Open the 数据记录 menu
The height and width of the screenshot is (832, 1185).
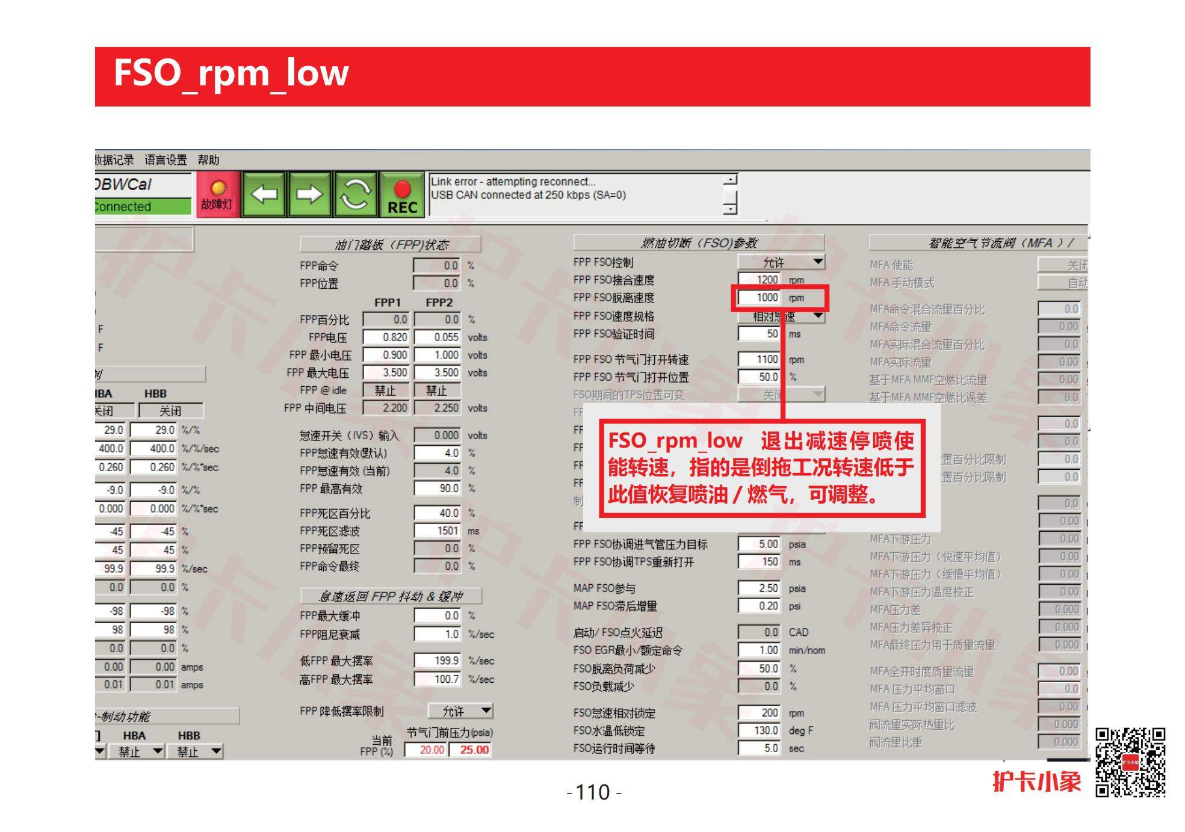114,159
